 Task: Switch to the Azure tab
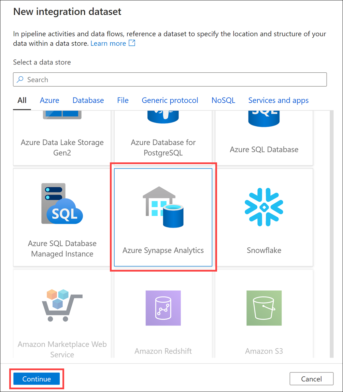point(49,100)
